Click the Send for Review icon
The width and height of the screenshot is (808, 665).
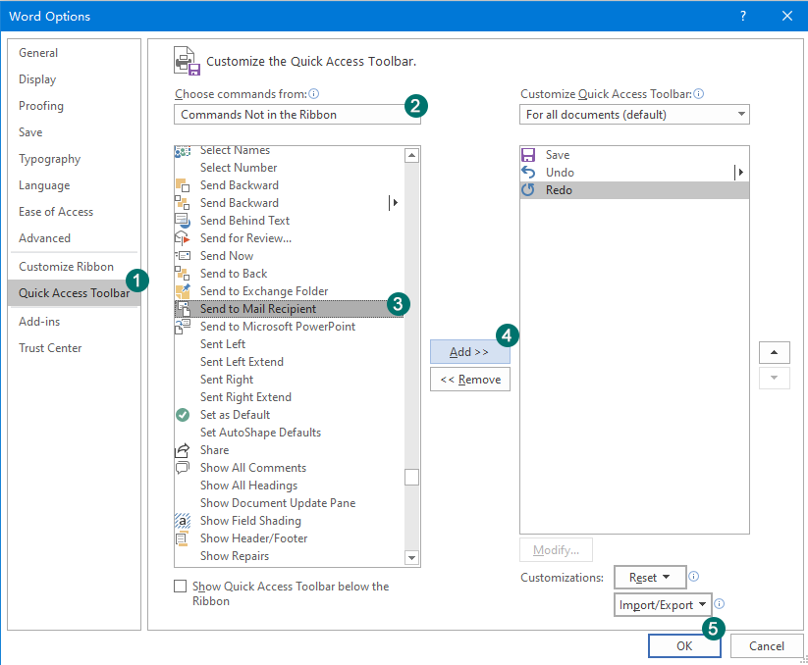click(x=183, y=238)
